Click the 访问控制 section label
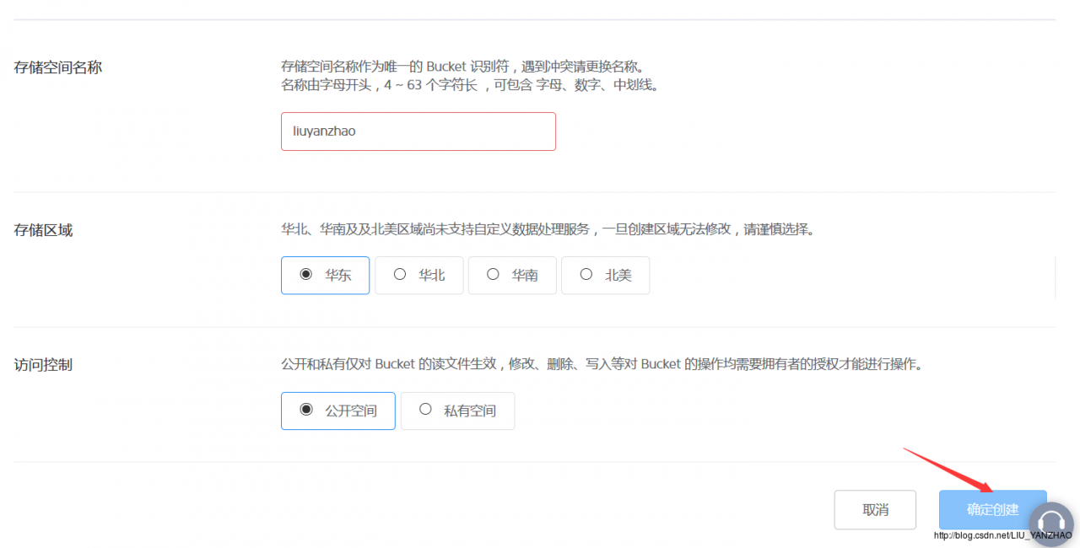This screenshot has width=1080, height=548. 44,365
